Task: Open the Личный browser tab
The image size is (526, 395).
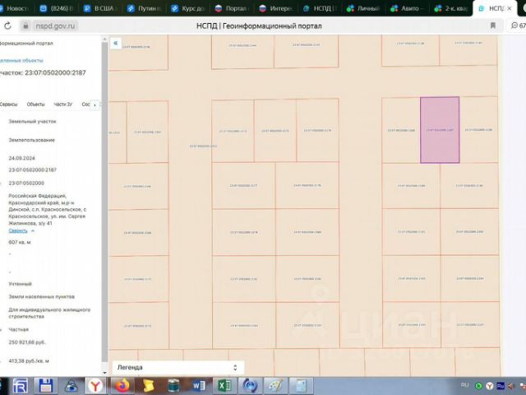Action: click(x=363, y=9)
